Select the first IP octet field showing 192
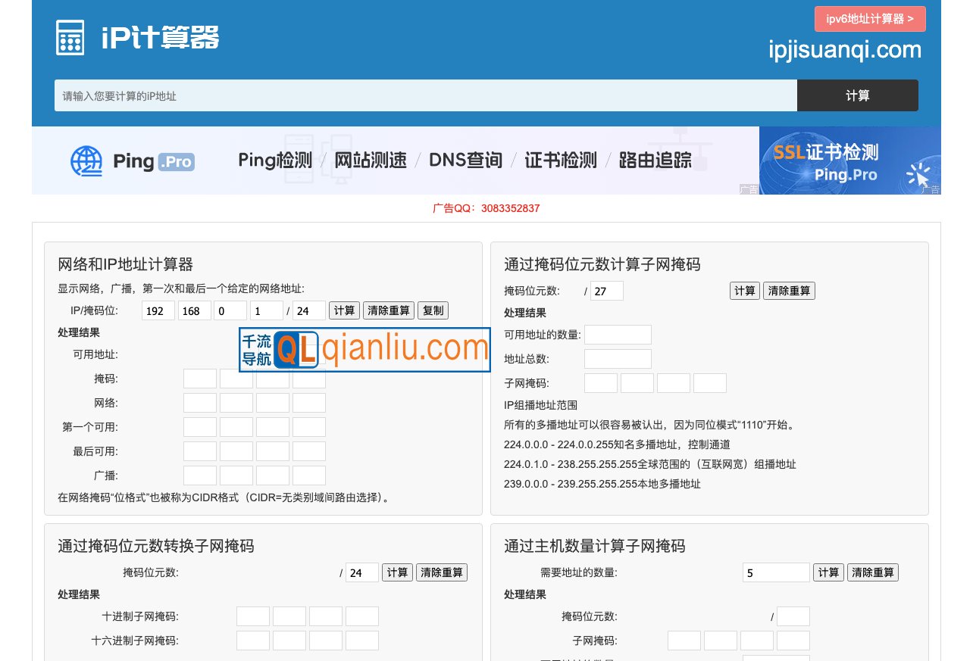This screenshot has height=661, width=973. click(x=158, y=310)
